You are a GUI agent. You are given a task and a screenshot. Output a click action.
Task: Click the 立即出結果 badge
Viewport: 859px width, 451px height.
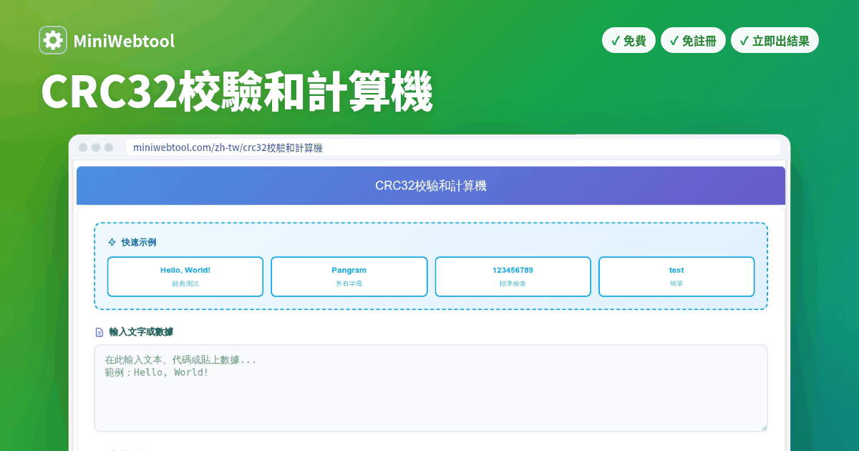775,41
